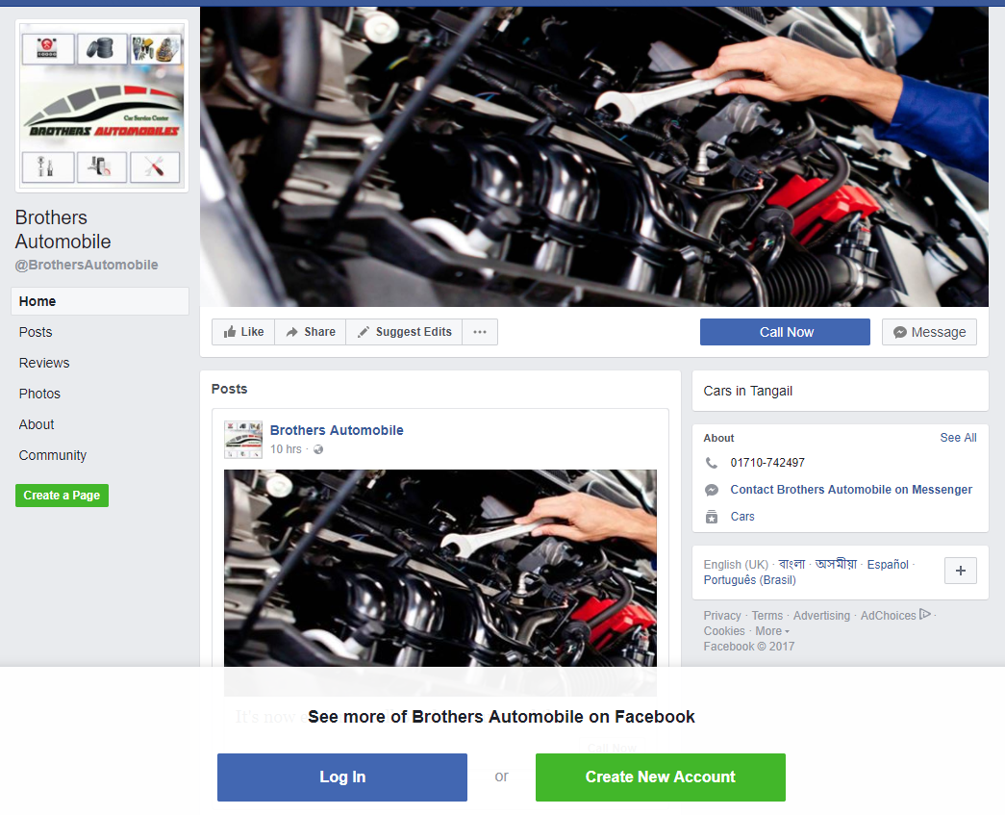
Task: Click the blue Call Now button
Action: [x=785, y=332]
